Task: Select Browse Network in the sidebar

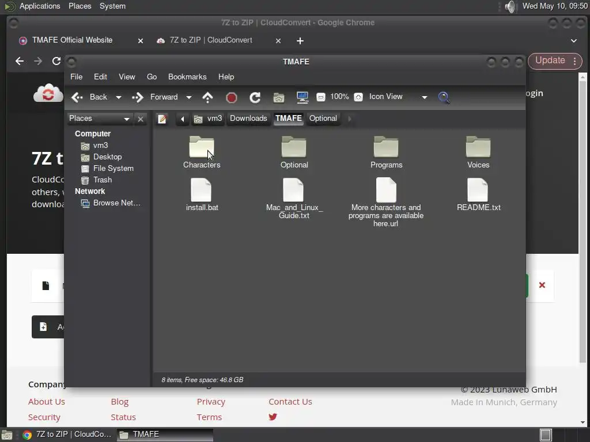Action: pos(111,203)
